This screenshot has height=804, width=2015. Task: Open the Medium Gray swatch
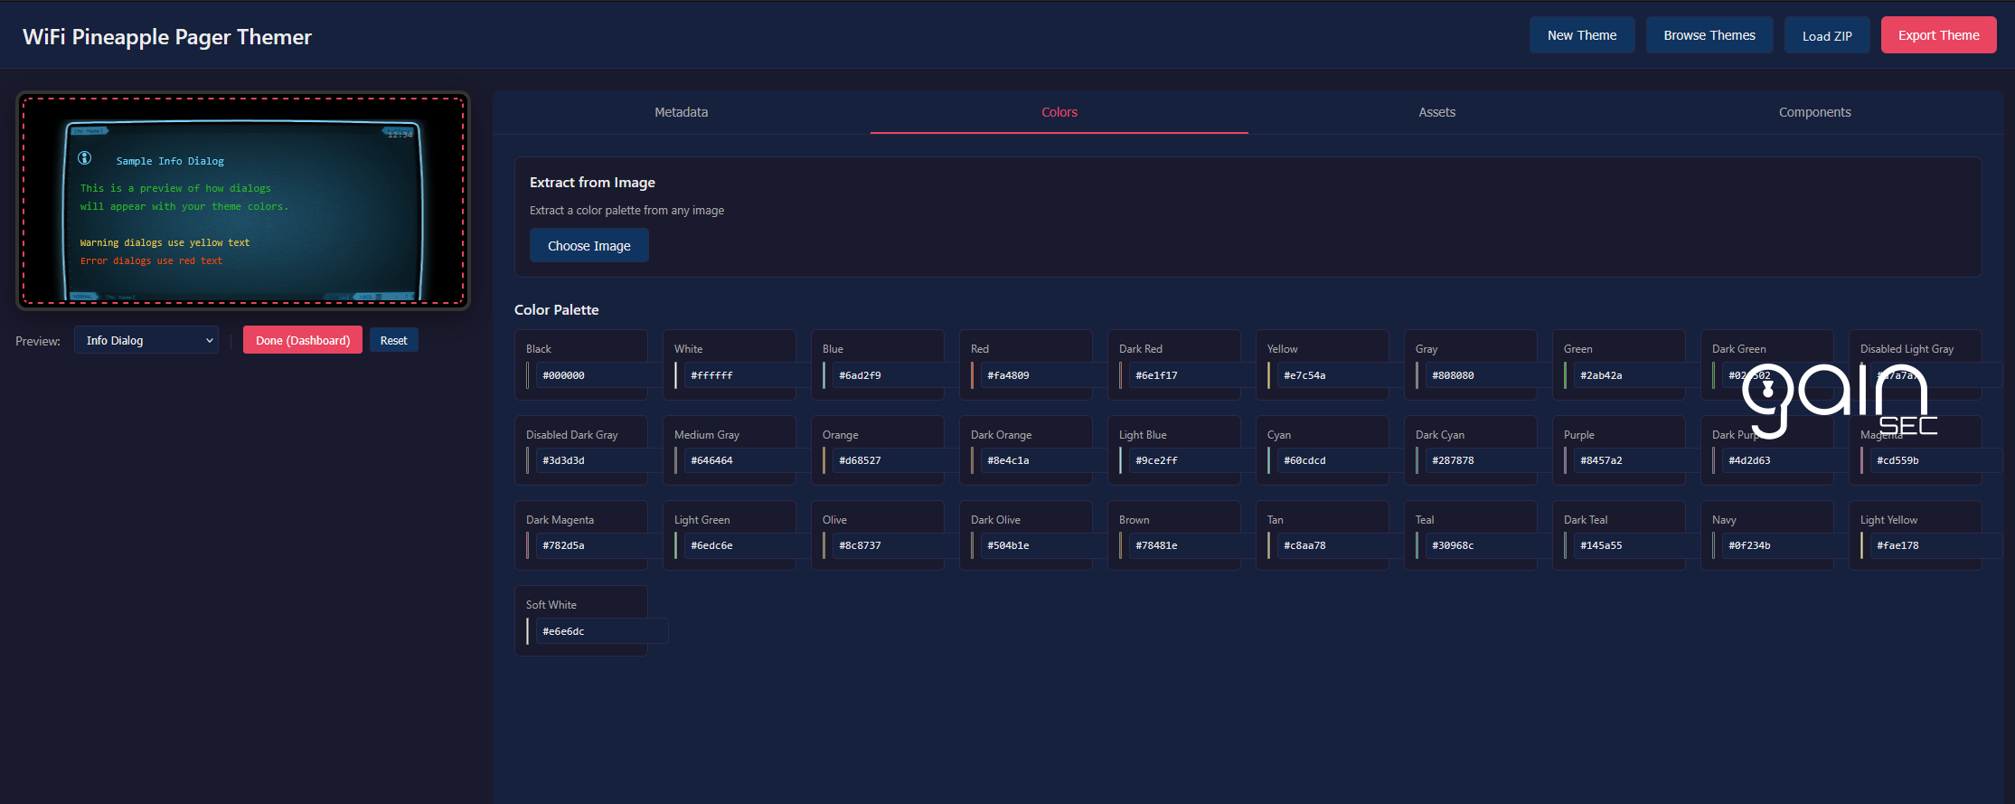pyautogui.click(x=676, y=460)
